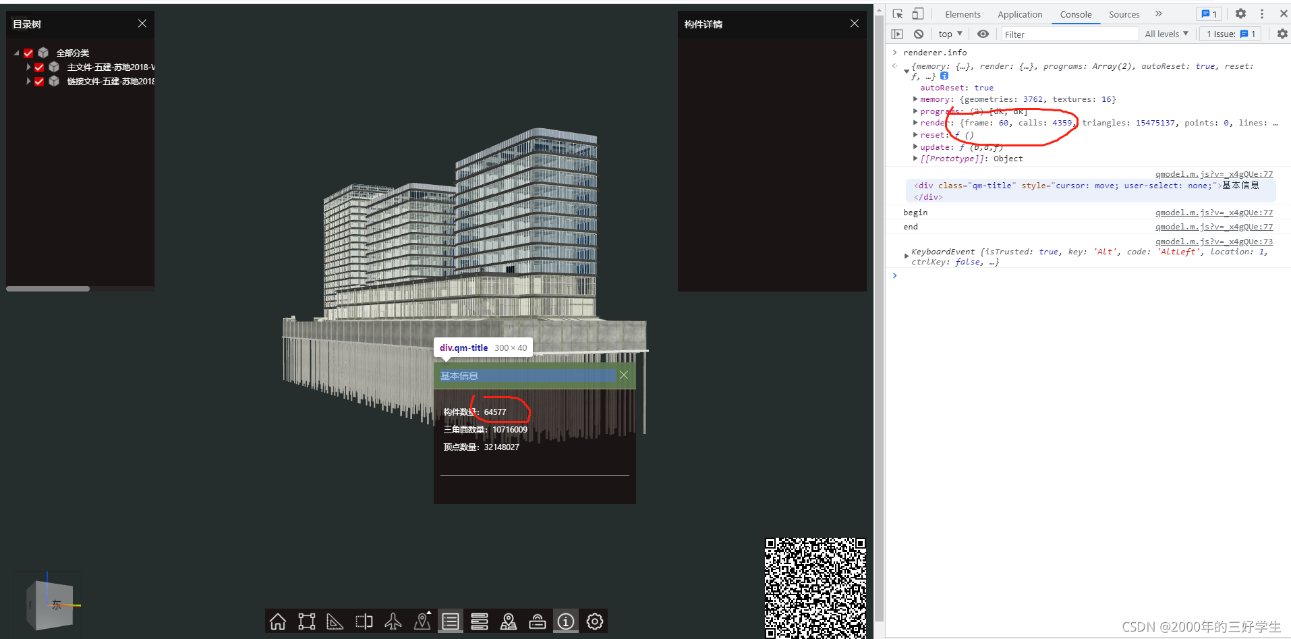Click the 1 Issue button

[x=1231, y=34]
